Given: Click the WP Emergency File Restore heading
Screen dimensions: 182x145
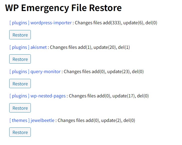Looking at the screenshot, I should [63, 8].
